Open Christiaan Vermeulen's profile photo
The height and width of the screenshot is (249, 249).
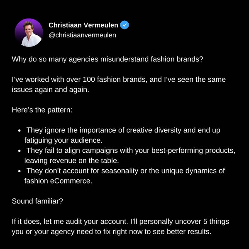coord(29,32)
